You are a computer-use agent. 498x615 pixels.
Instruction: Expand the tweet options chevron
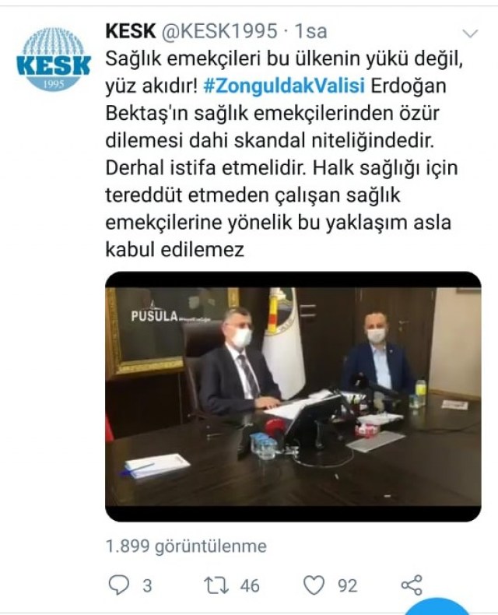point(470,33)
